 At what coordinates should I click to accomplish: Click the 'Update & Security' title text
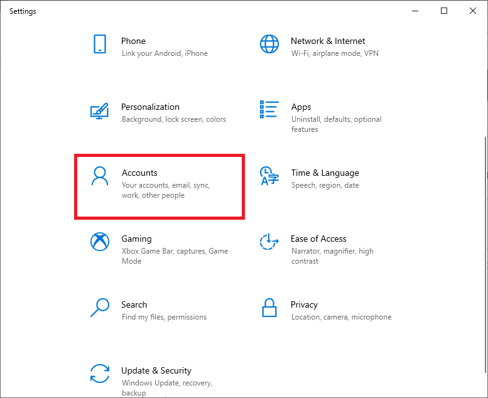coord(156,370)
